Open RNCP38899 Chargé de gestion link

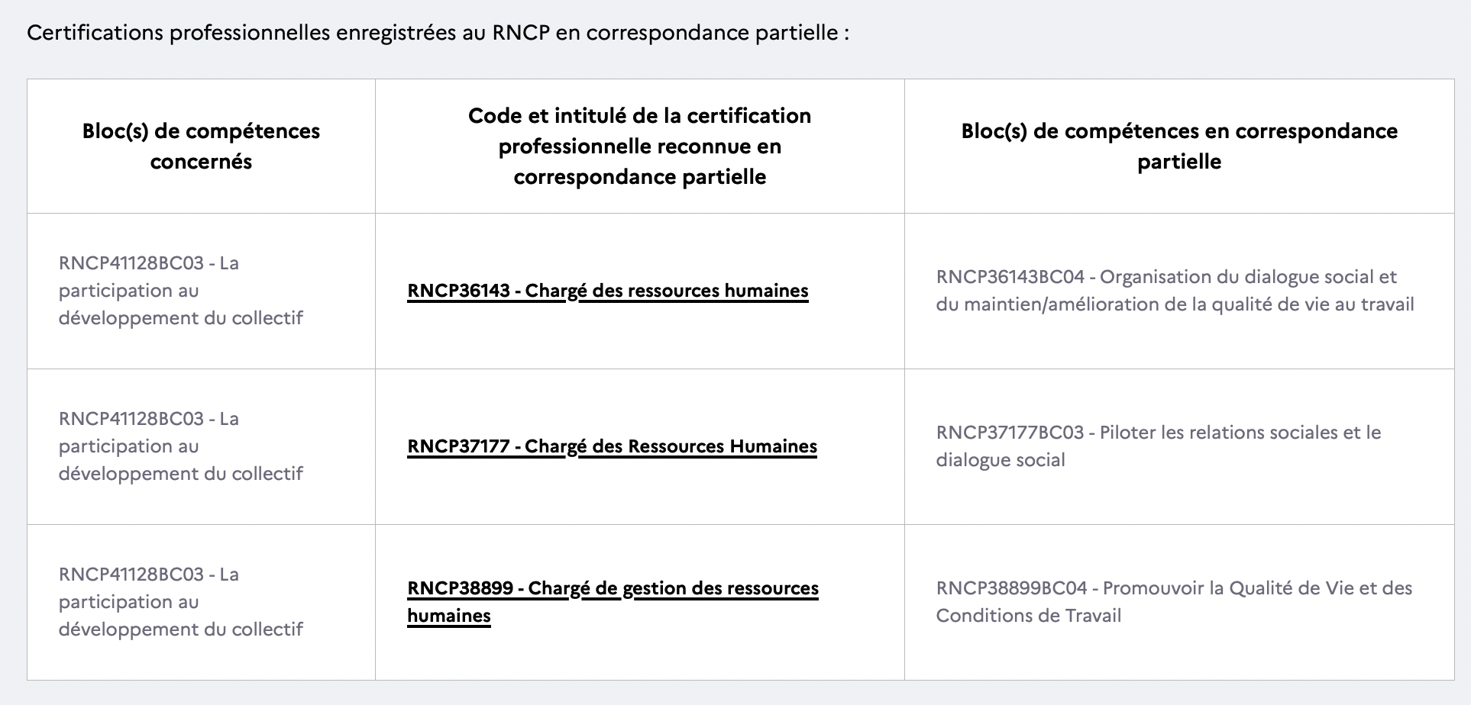[613, 602]
